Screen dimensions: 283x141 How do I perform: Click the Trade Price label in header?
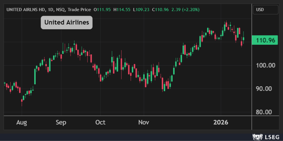pyautogui.click(x=79, y=10)
